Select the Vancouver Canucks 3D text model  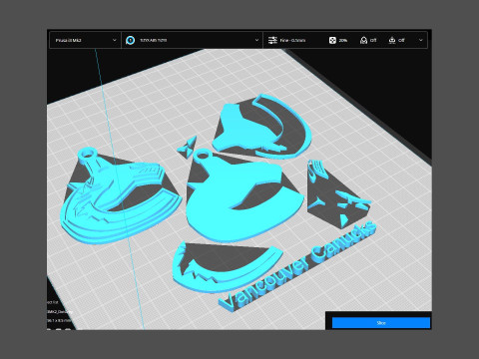coord(297,266)
